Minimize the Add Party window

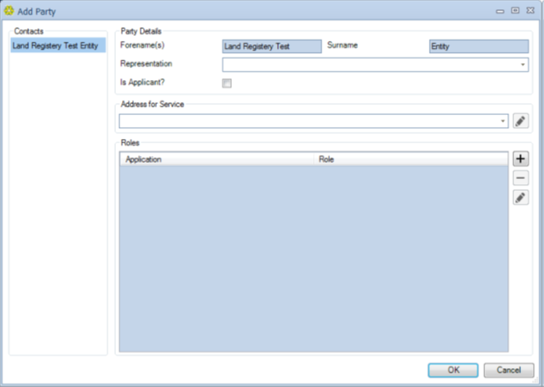tap(500, 11)
